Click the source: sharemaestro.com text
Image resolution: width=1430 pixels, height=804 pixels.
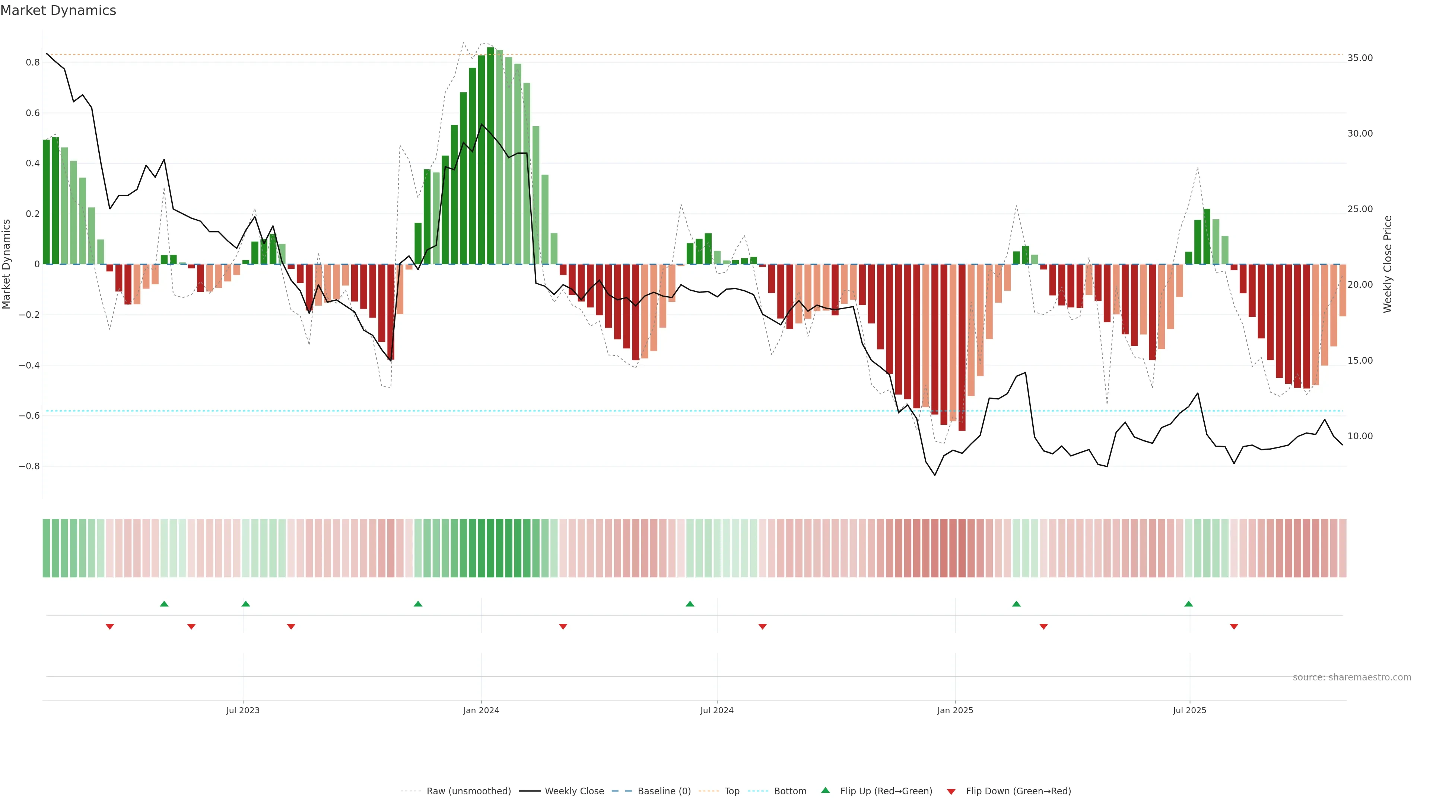(x=1352, y=677)
